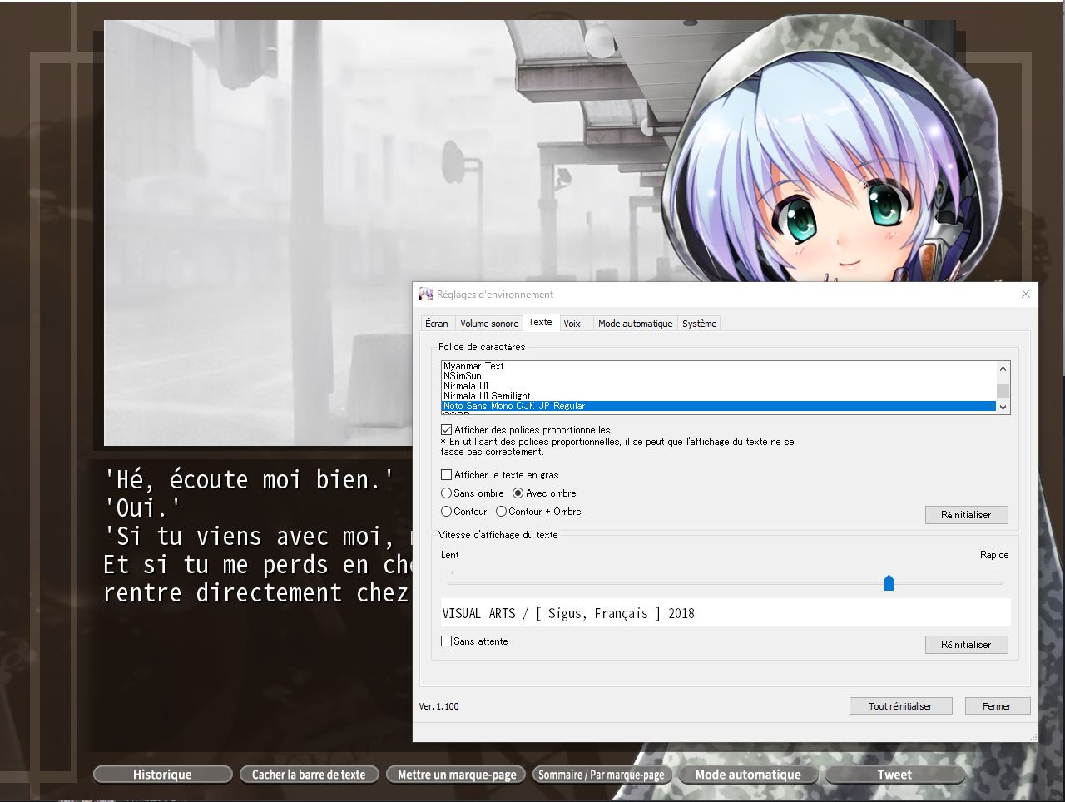
Task: Activate Mode automatique game button
Action: pos(748,775)
